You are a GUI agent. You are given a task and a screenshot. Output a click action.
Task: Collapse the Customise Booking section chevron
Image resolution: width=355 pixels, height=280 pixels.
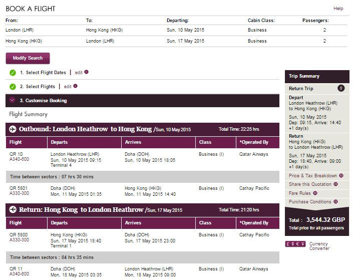click(x=13, y=100)
